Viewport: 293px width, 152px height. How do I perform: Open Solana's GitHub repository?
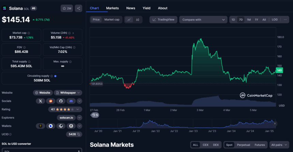(61, 101)
